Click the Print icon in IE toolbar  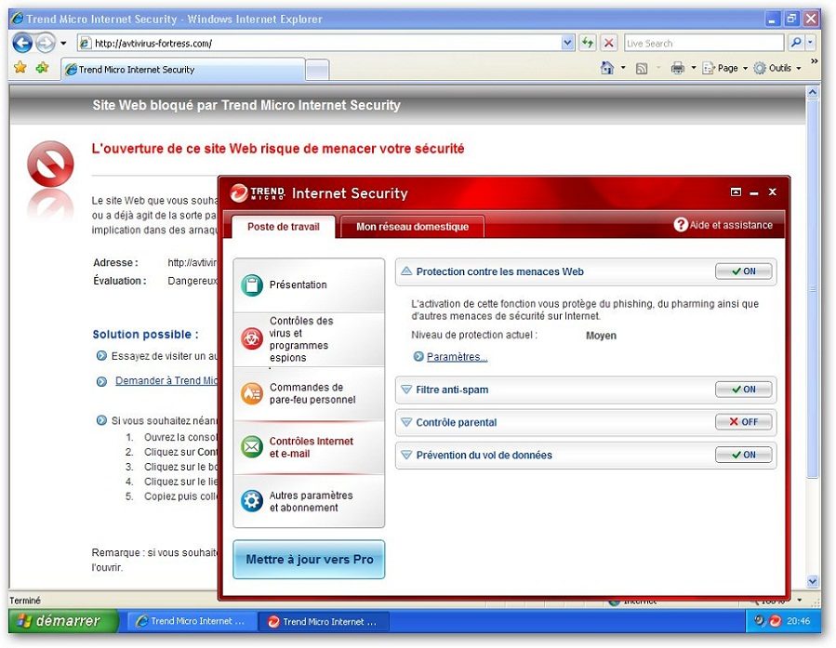(678, 68)
